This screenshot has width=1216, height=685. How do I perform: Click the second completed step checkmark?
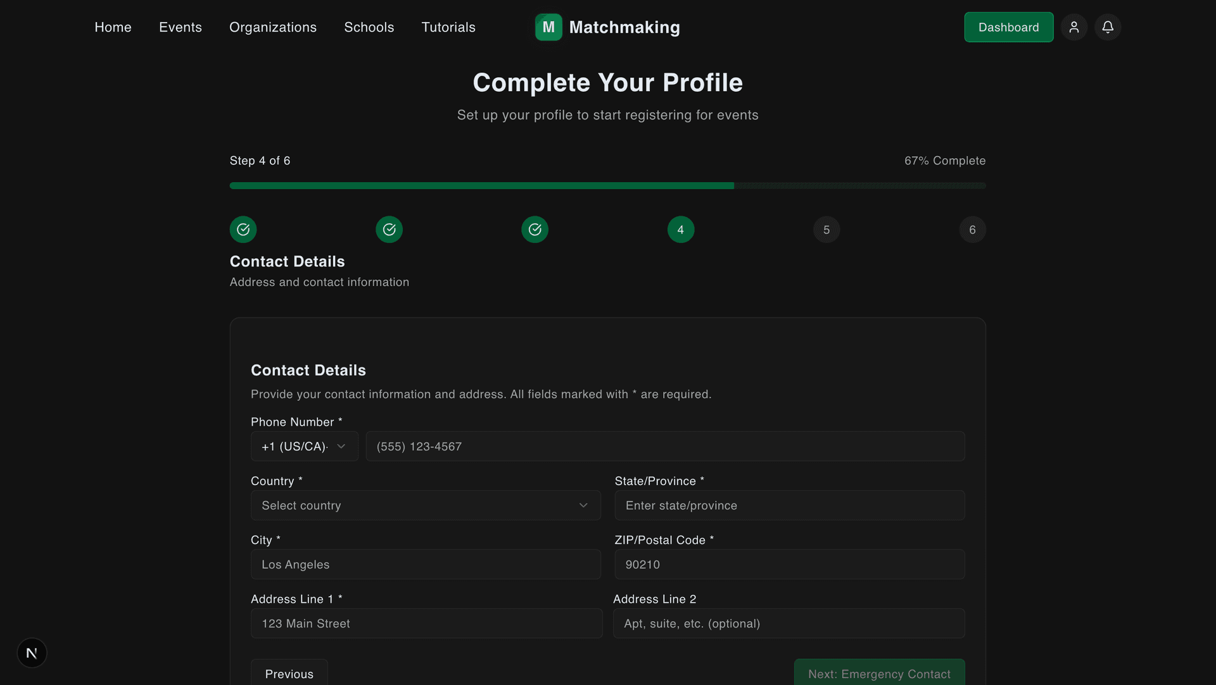[389, 230]
